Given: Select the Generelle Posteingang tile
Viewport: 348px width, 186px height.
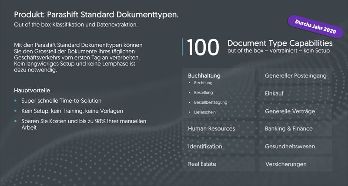Looking at the screenshot, I should click(x=295, y=75).
